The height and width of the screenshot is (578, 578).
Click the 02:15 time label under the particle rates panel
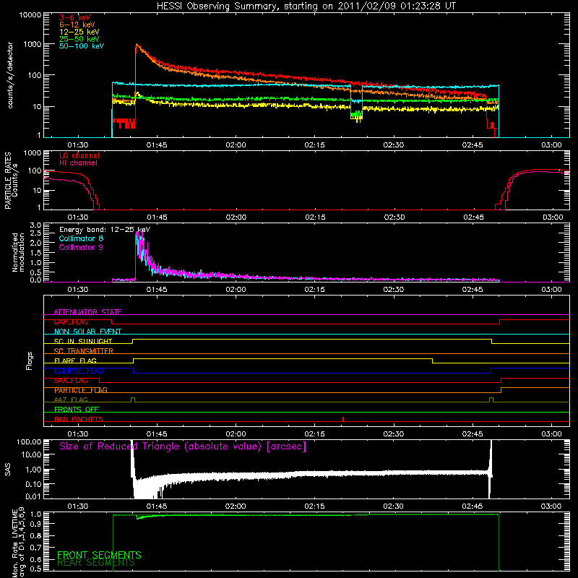click(x=315, y=217)
